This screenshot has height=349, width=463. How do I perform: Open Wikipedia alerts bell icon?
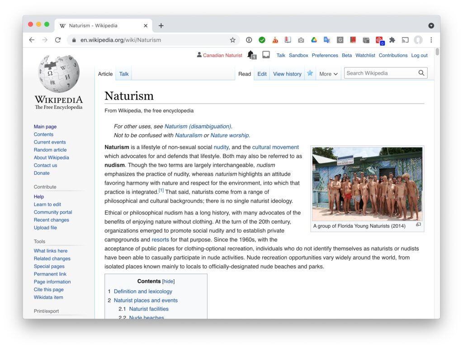[x=251, y=55]
